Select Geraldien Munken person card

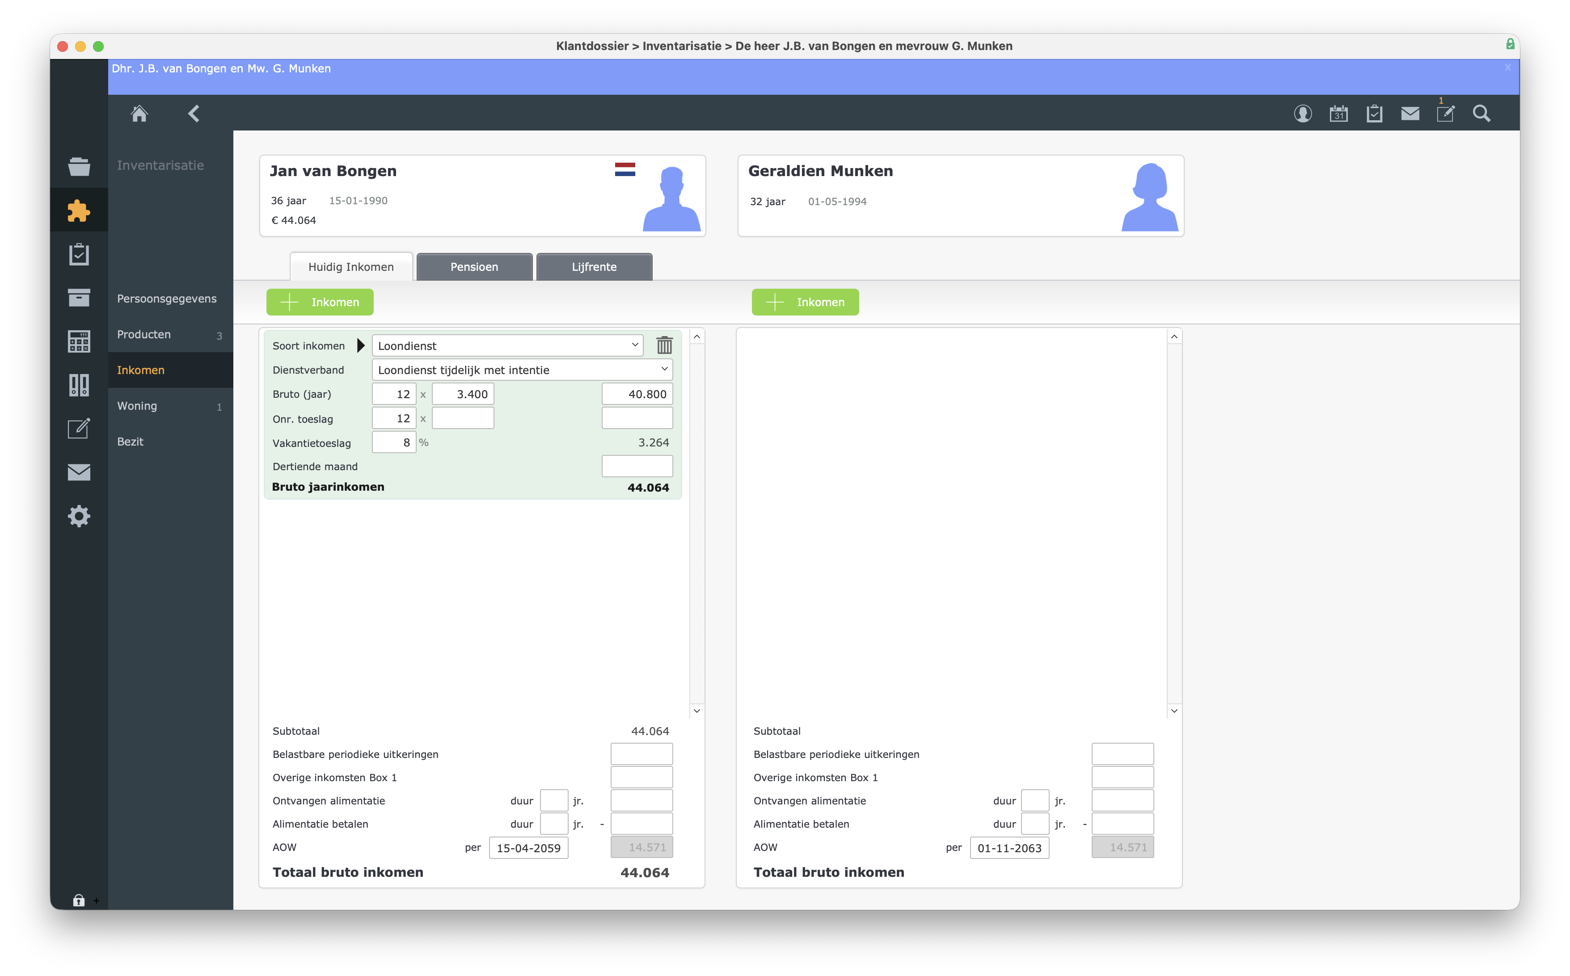point(961,196)
